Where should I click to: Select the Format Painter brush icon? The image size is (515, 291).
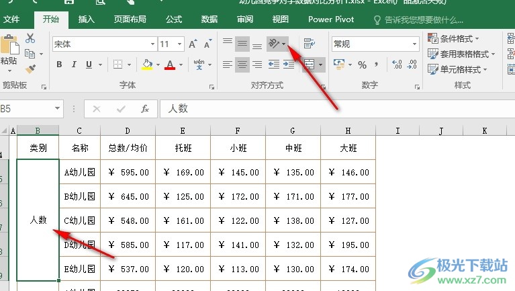[30, 69]
